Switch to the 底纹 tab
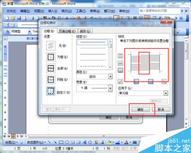 (85, 31)
